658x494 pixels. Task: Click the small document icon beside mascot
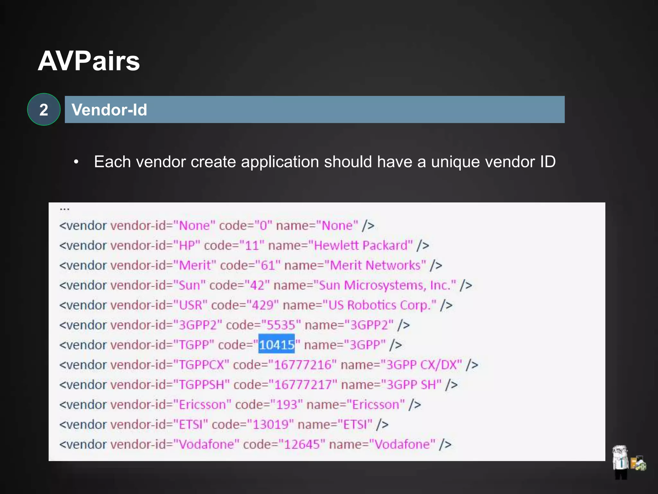[638, 463]
